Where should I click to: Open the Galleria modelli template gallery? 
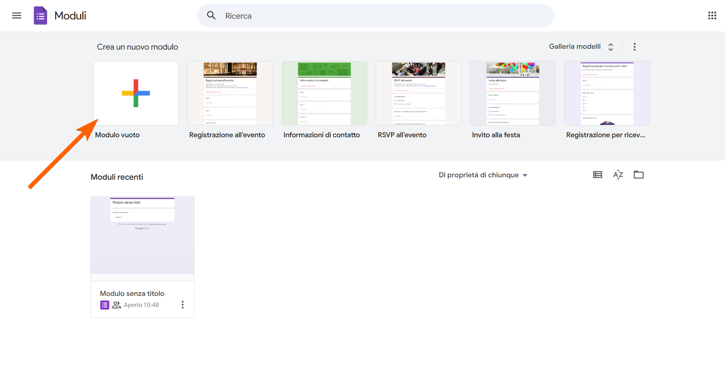575,46
